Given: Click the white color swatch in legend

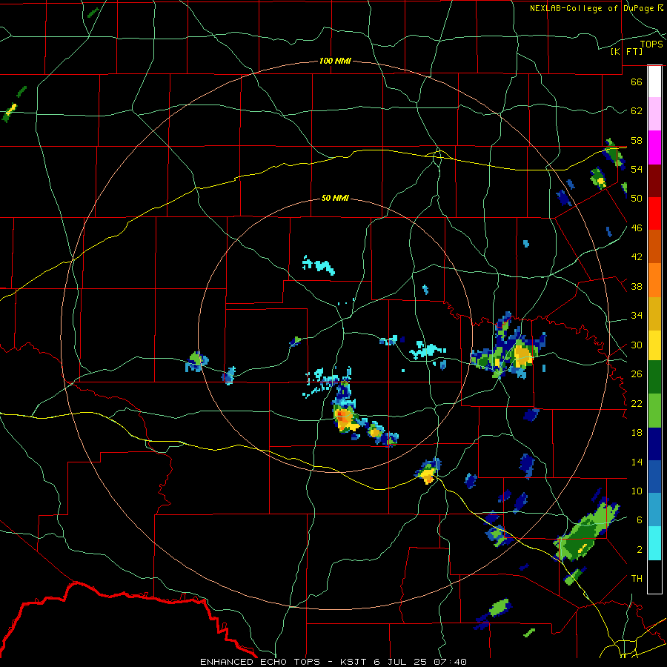Looking at the screenshot, I should point(654,82).
